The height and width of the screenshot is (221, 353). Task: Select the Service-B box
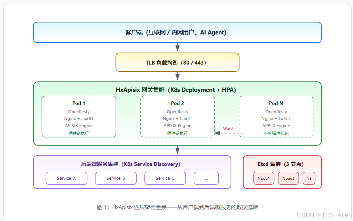[x=116, y=178]
